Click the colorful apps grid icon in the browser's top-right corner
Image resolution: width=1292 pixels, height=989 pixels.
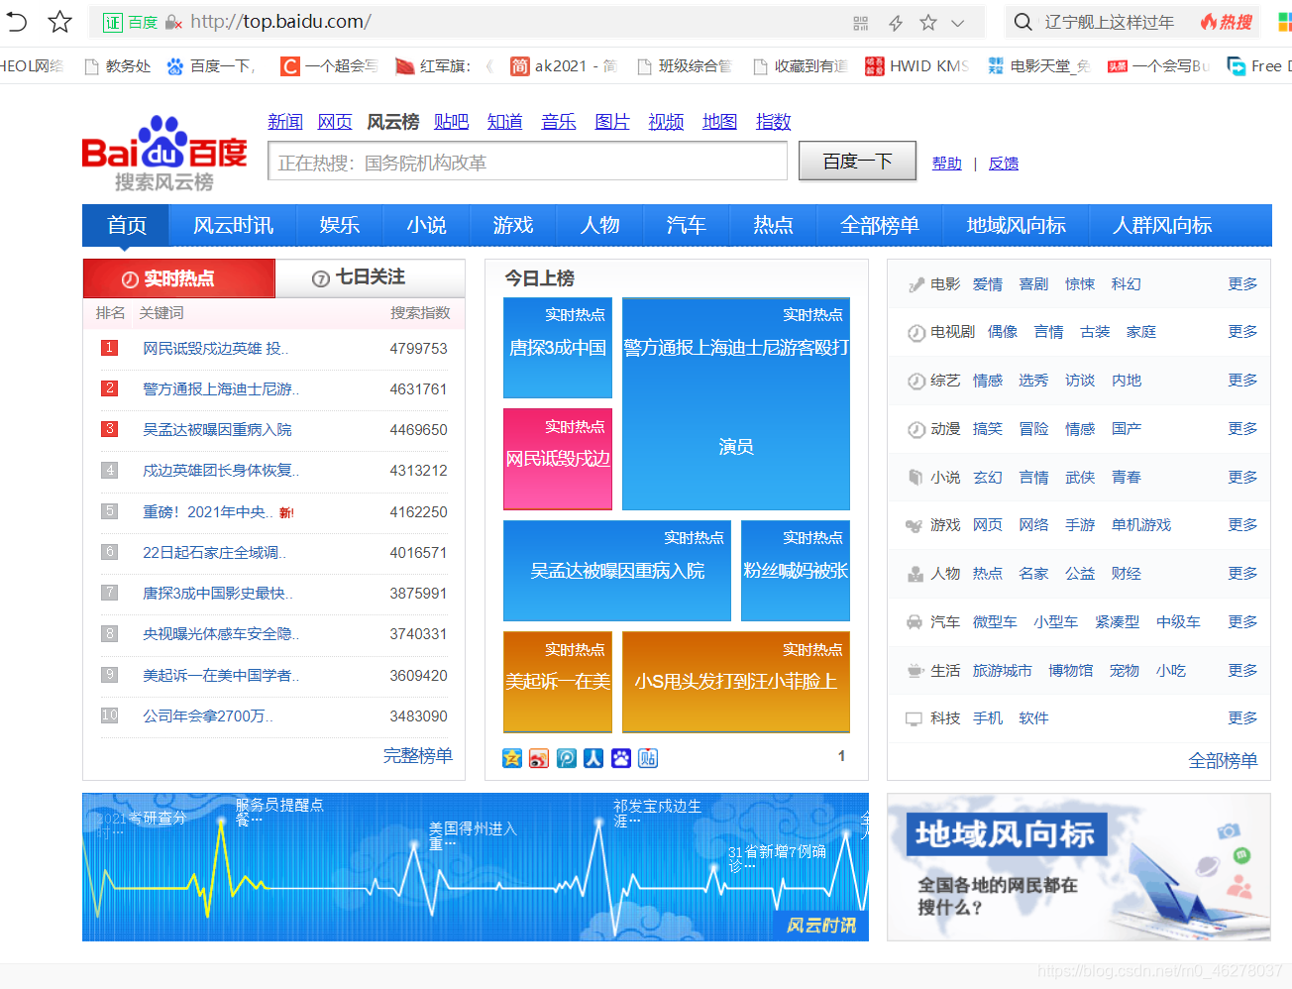[1284, 22]
